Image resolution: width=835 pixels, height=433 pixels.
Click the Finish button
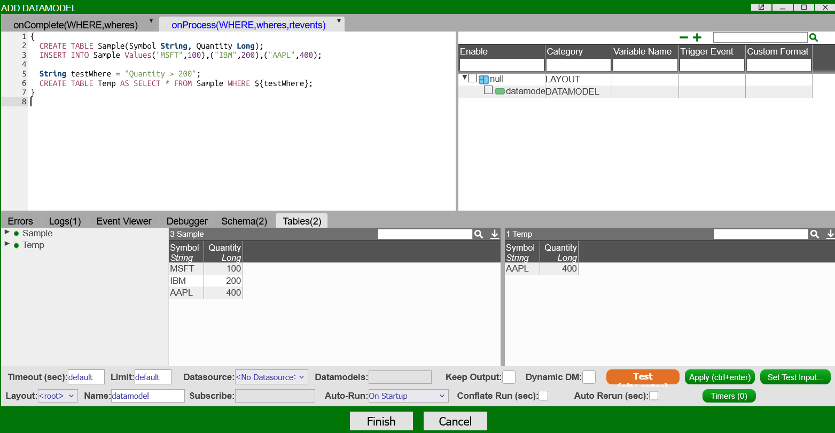pos(381,421)
